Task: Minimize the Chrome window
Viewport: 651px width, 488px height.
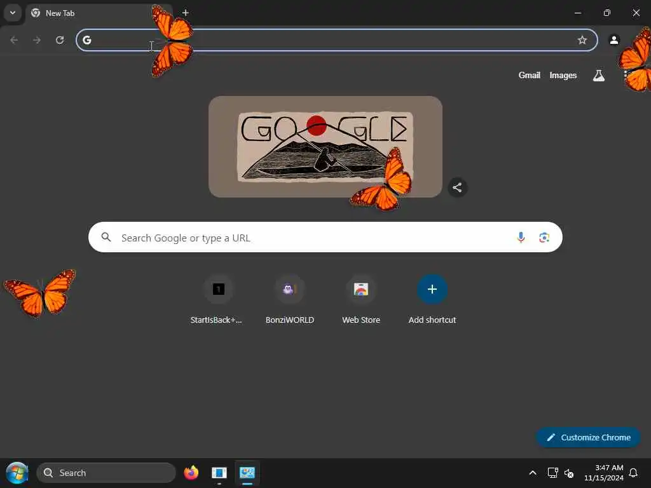Action: click(577, 13)
